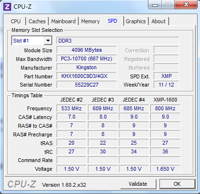Viewport: 200px width, 194px height.
Task: Click the RAS# Precharge label
Action: [x=33, y=134]
